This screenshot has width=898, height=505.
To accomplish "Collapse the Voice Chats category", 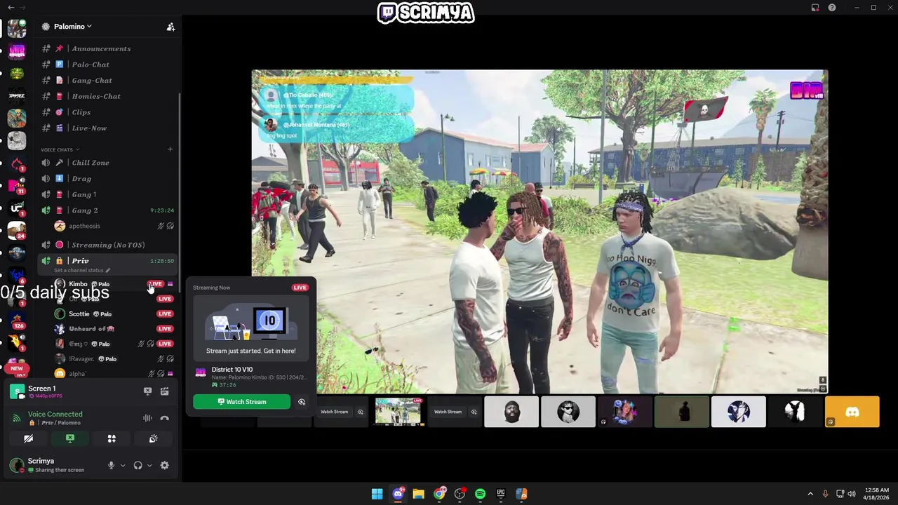I will point(60,149).
